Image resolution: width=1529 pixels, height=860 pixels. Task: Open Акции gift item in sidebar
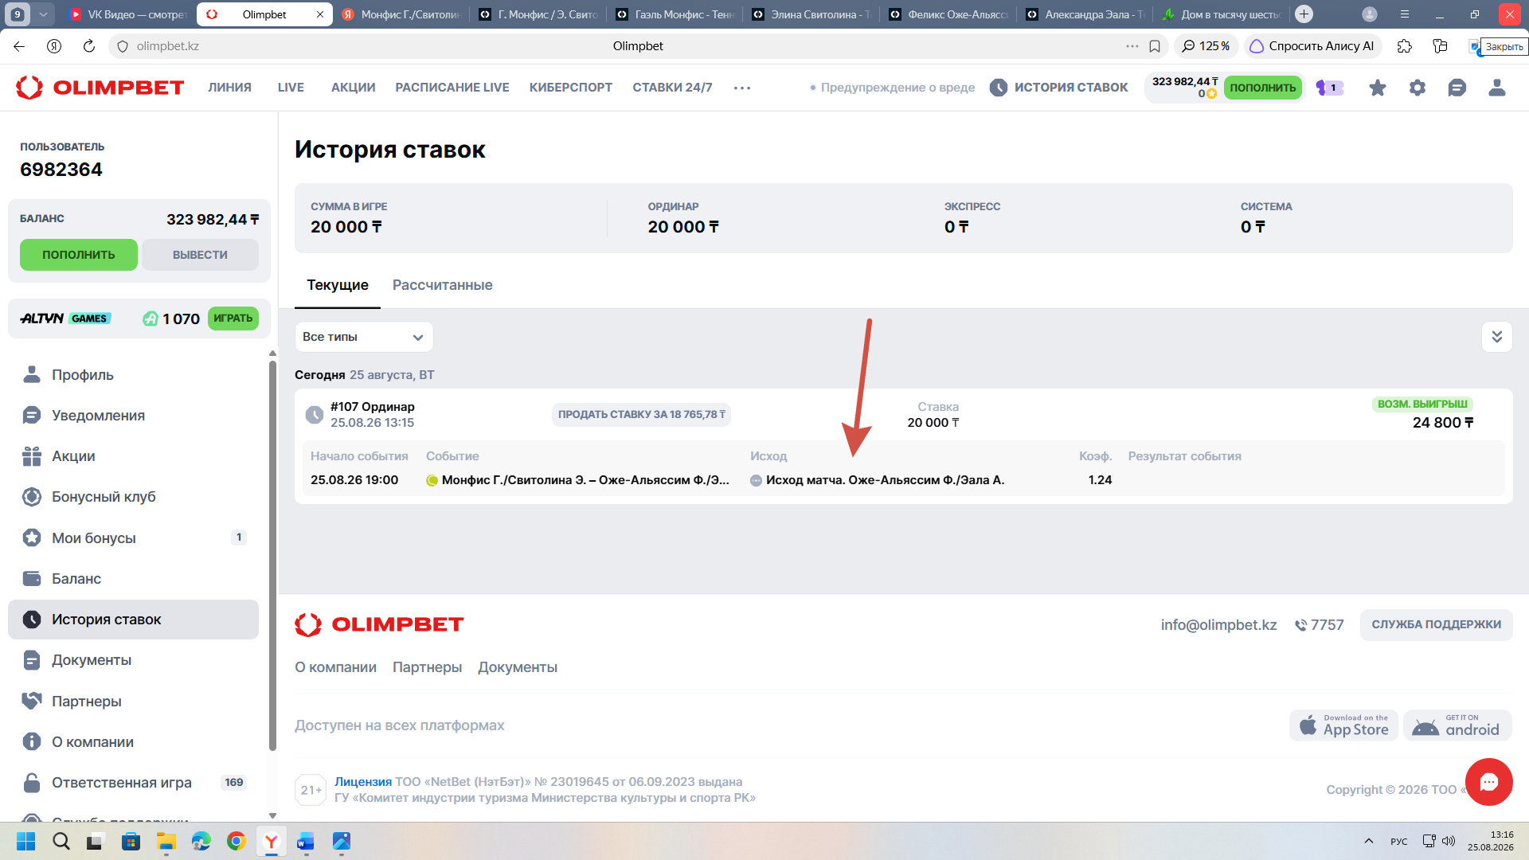click(133, 456)
